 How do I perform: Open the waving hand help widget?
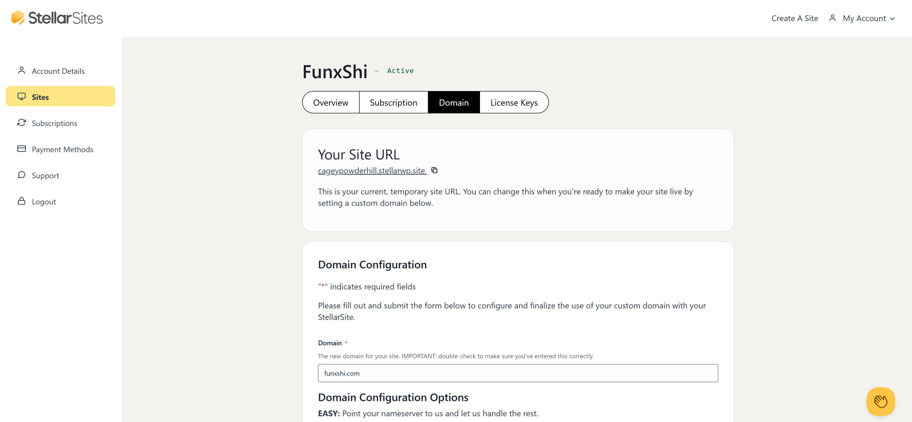coord(880,401)
